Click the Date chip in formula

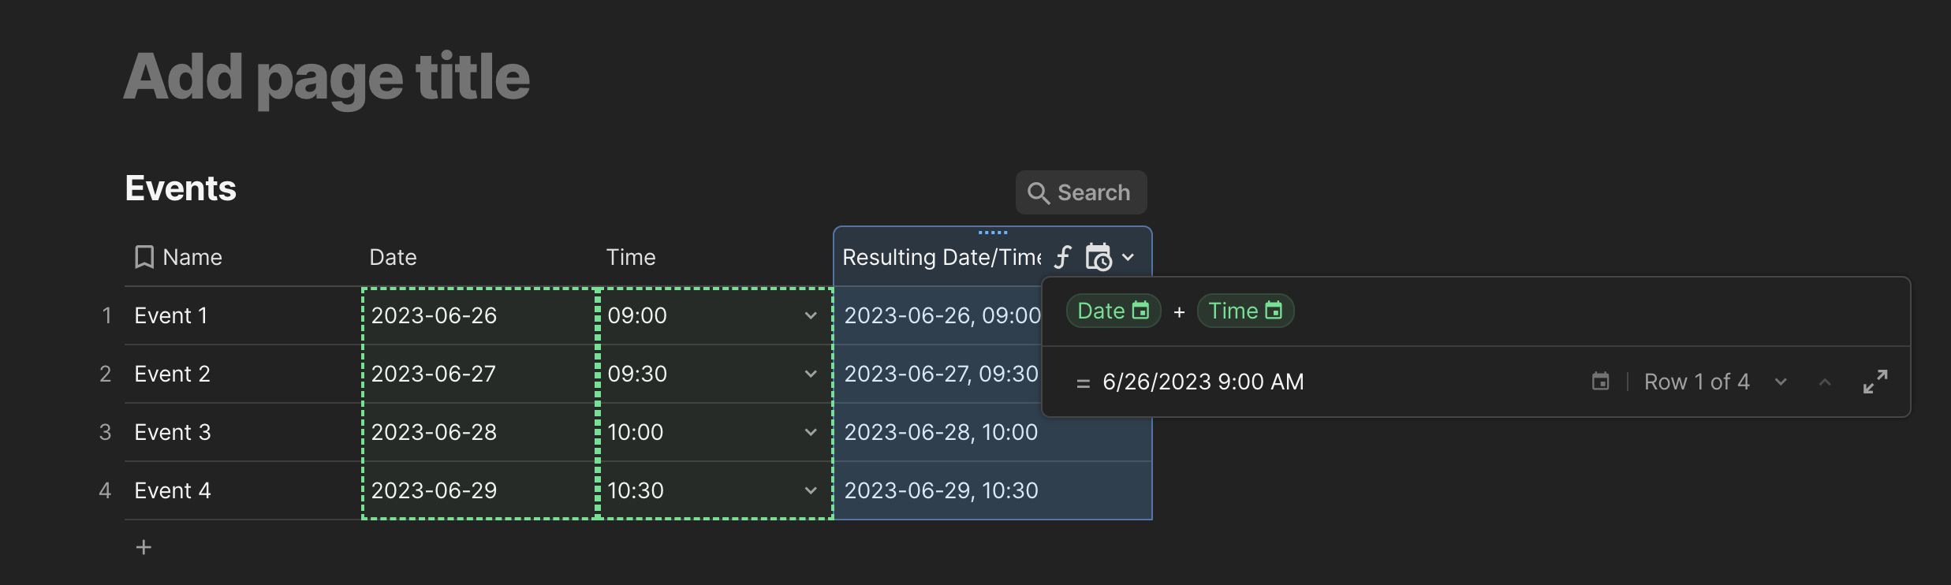pos(1113,311)
